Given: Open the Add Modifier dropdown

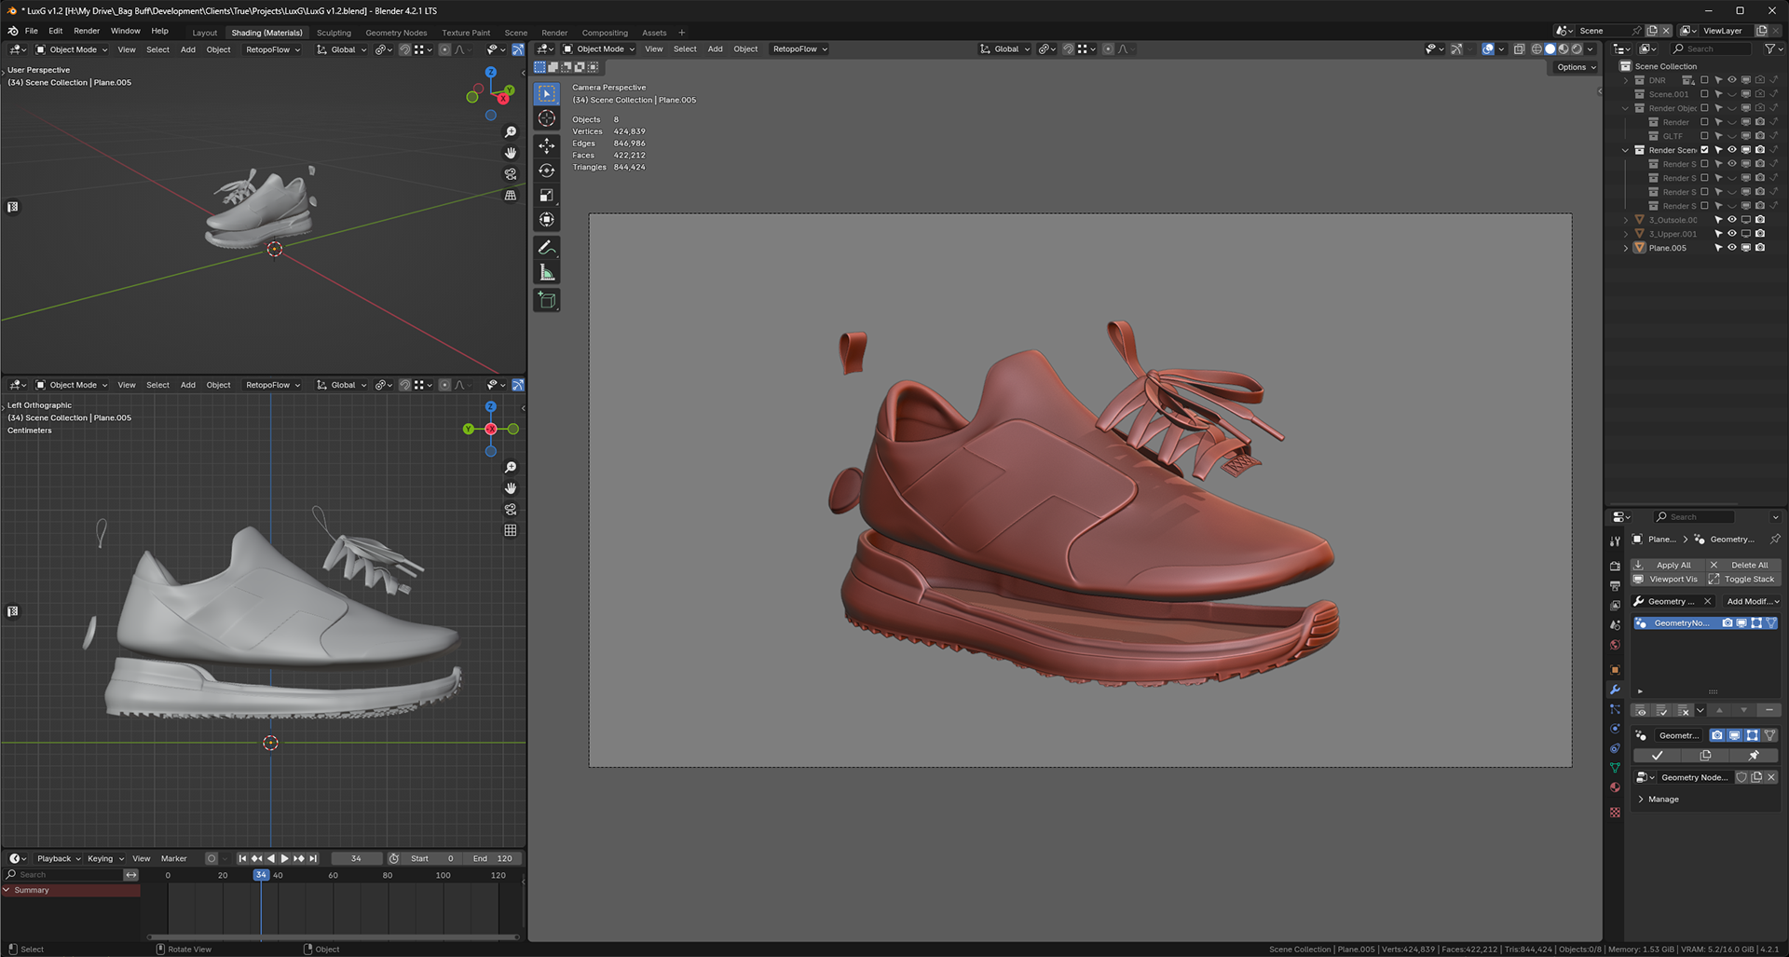Looking at the screenshot, I should [1752, 602].
